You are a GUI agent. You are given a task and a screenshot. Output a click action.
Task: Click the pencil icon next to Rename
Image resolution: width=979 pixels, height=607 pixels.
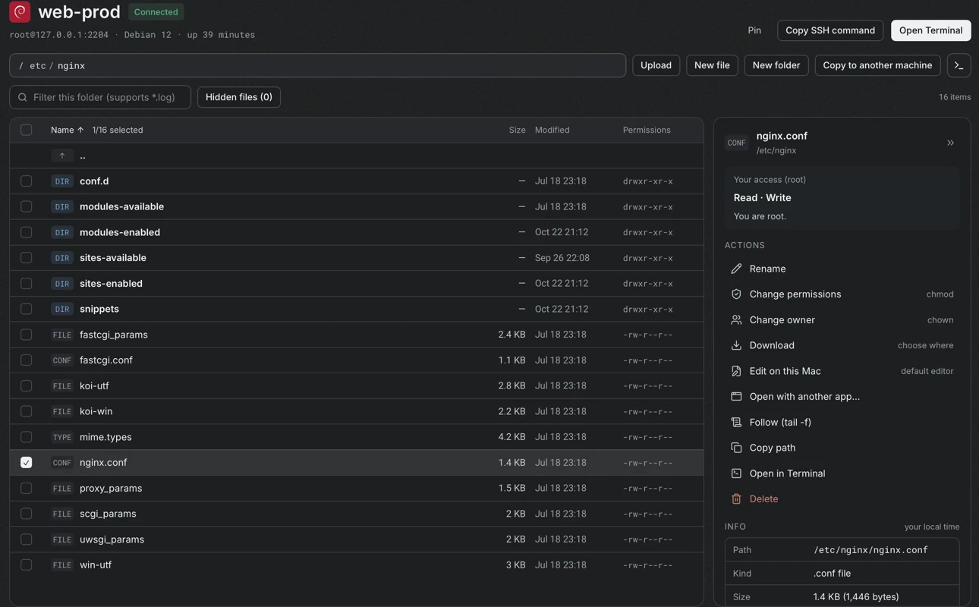click(x=736, y=269)
